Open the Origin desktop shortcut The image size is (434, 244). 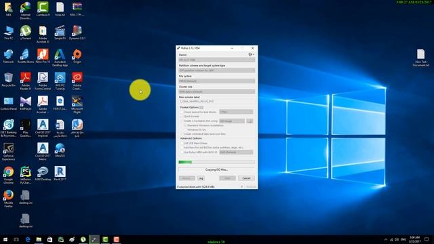pyautogui.click(x=77, y=56)
